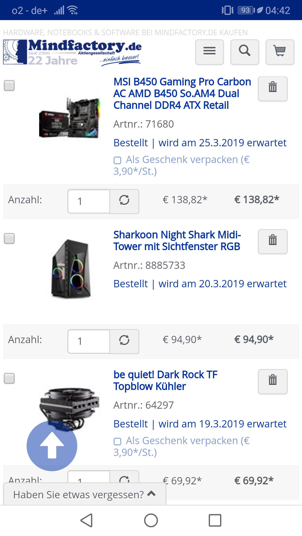The height and width of the screenshot is (536, 302).
Task: Enable gift wrapping for MSI motherboard
Action: click(117, 160)
